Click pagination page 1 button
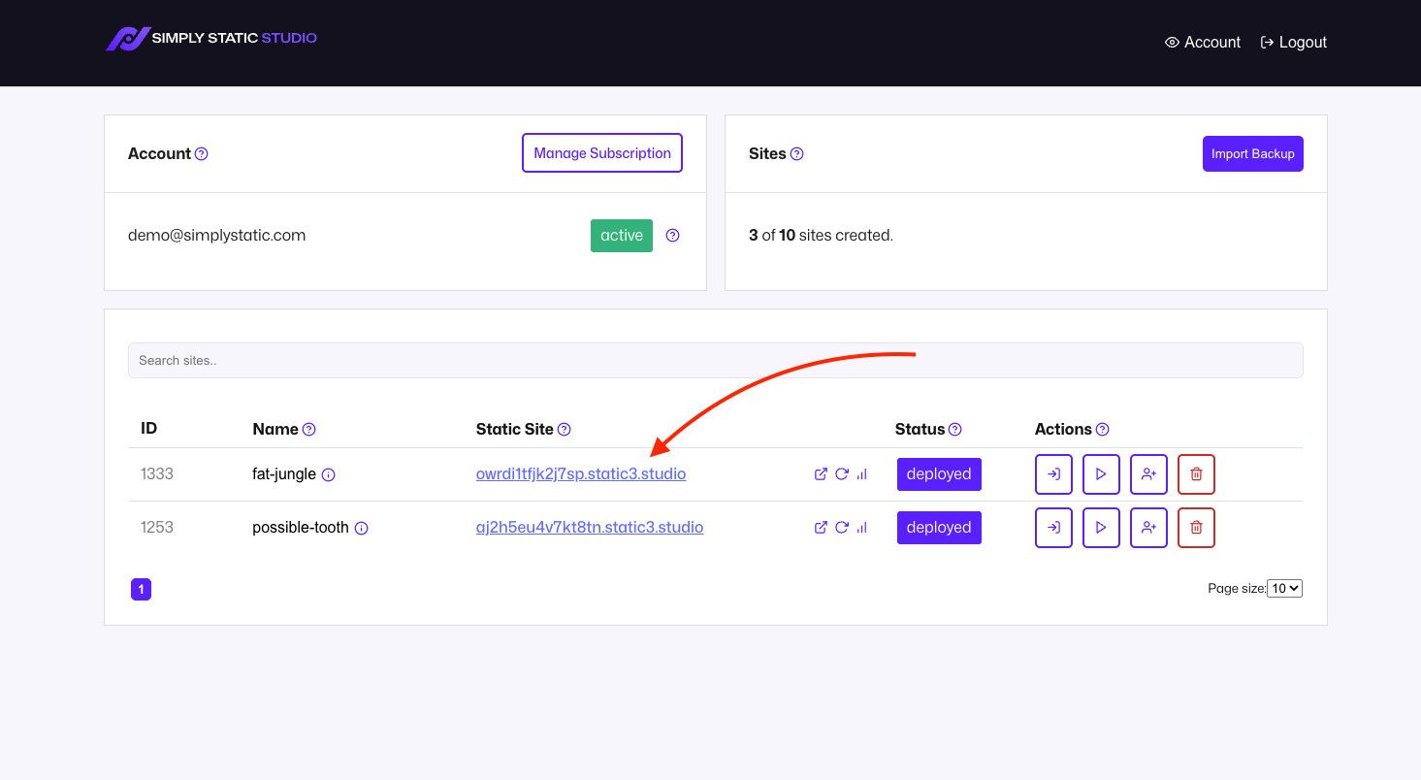This screenshot has width=1421, height=780. coord(141,590)
